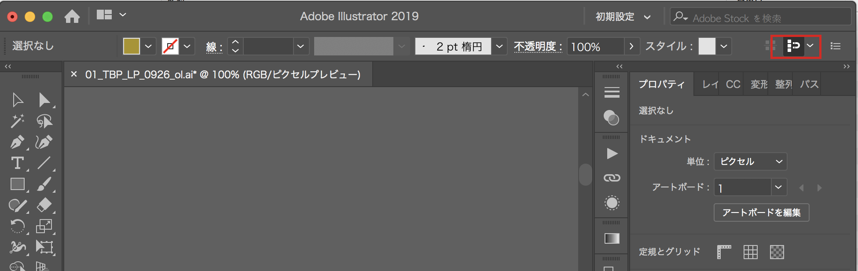Select the Type tool

point(17,163)
